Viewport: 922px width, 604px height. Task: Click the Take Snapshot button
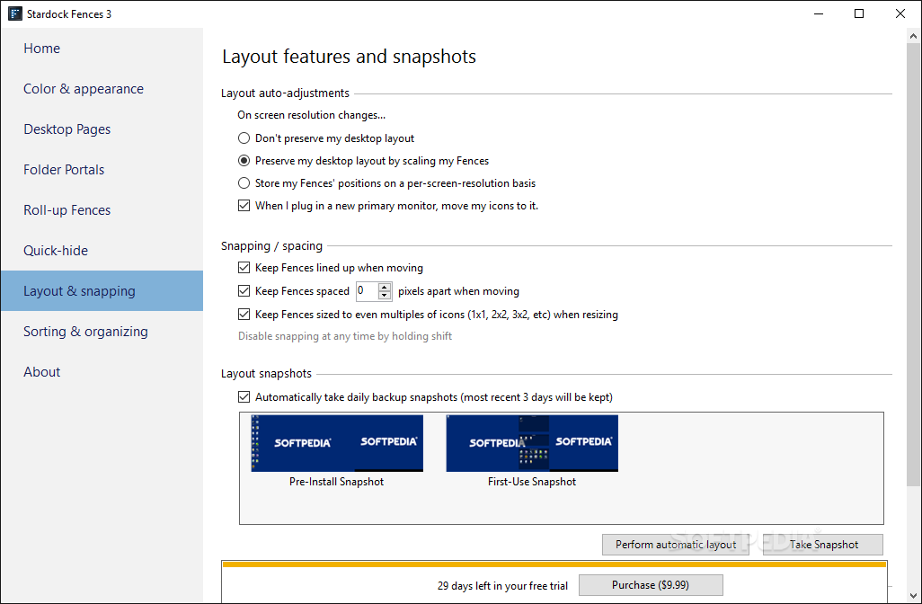point(823,545)
